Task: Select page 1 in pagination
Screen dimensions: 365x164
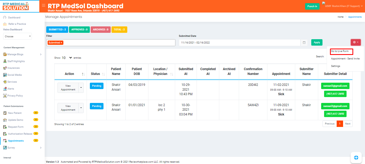Action: [340, 124]
